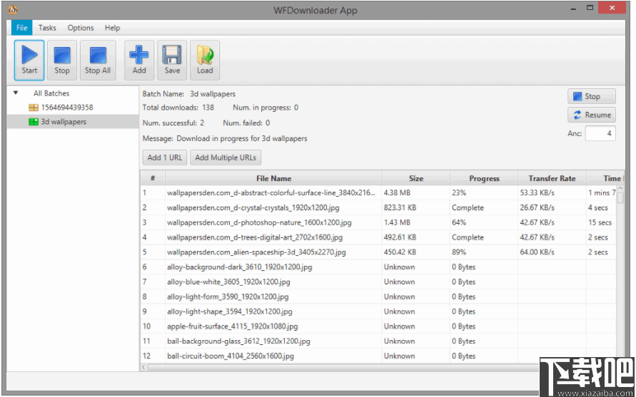Select row alloy-background-dark_3610_1920x1200.jpg
Screen dimensions: 636x397
(378, 267)
